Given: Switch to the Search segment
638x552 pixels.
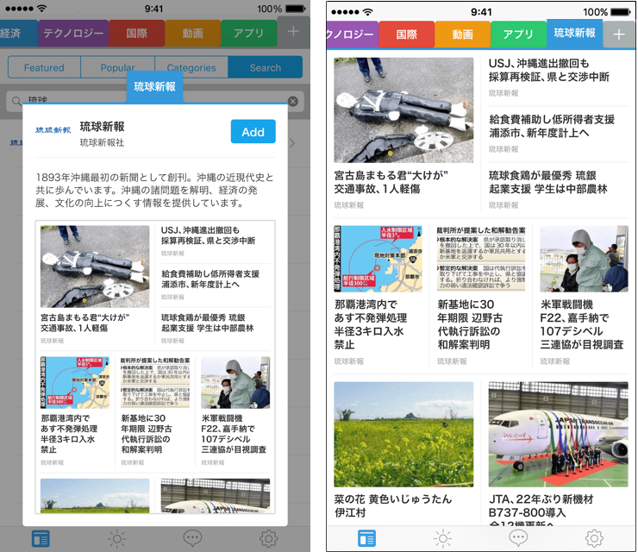Looking at the screenshot, I should point(266,67).
